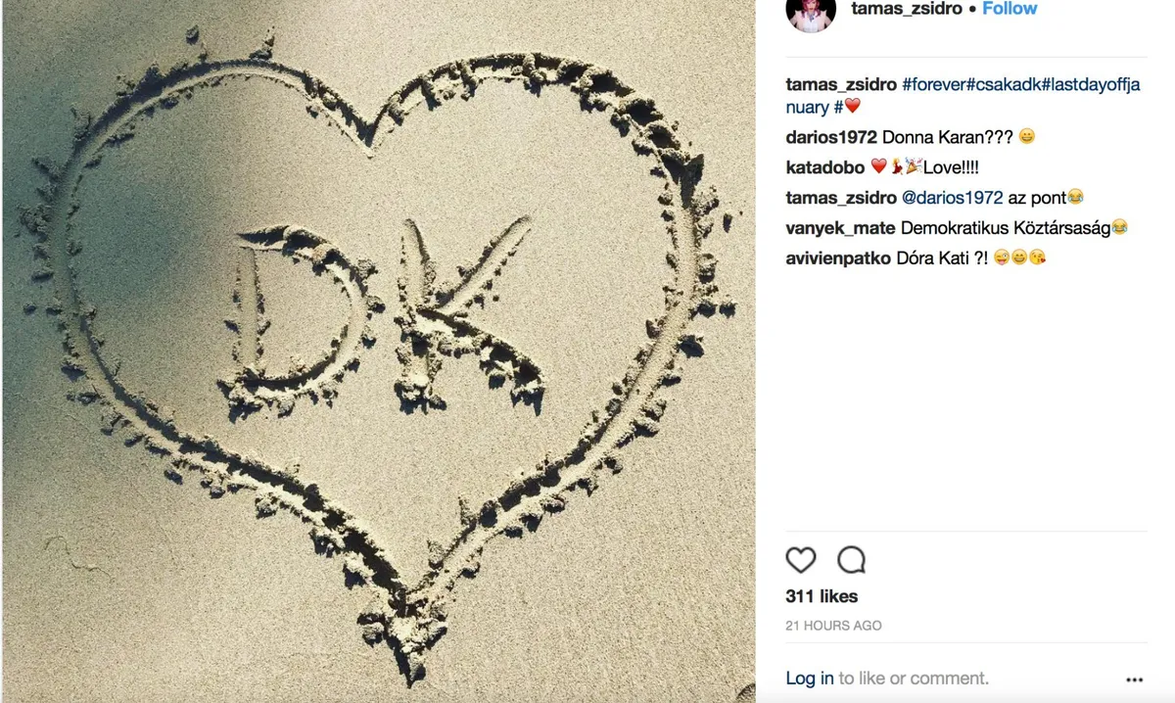Open the 21 HOURS AGO timestamp
Viewport: 1175px width, 703px height.
833,626
